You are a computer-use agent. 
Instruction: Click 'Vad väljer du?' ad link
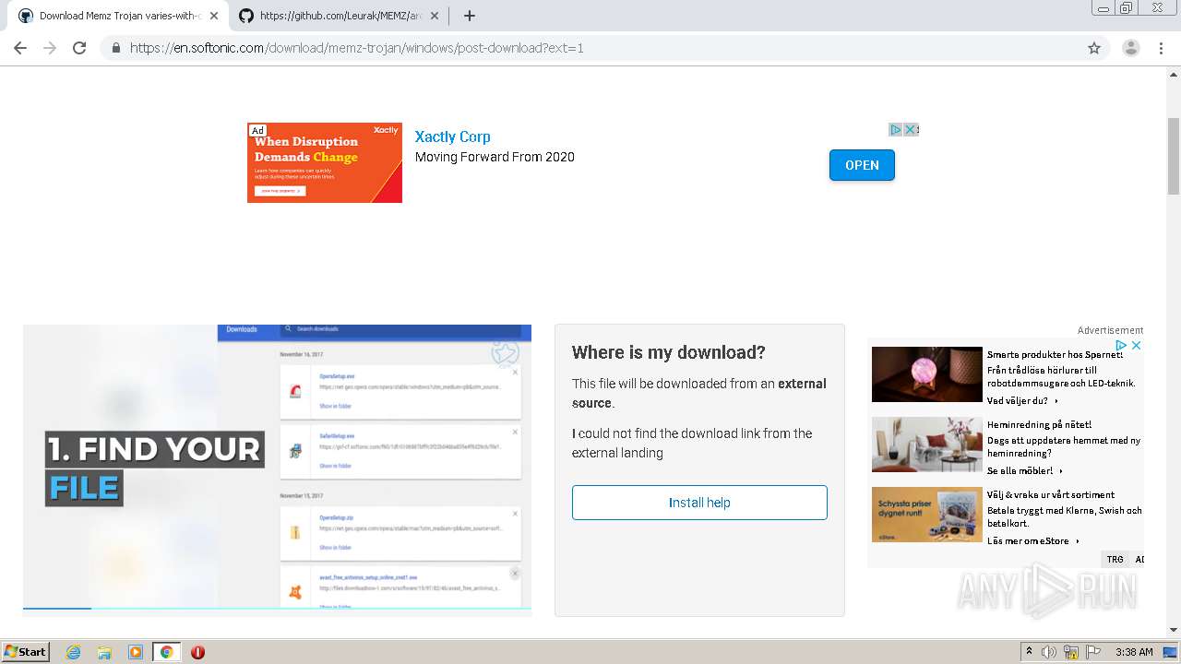[1022, 401]
